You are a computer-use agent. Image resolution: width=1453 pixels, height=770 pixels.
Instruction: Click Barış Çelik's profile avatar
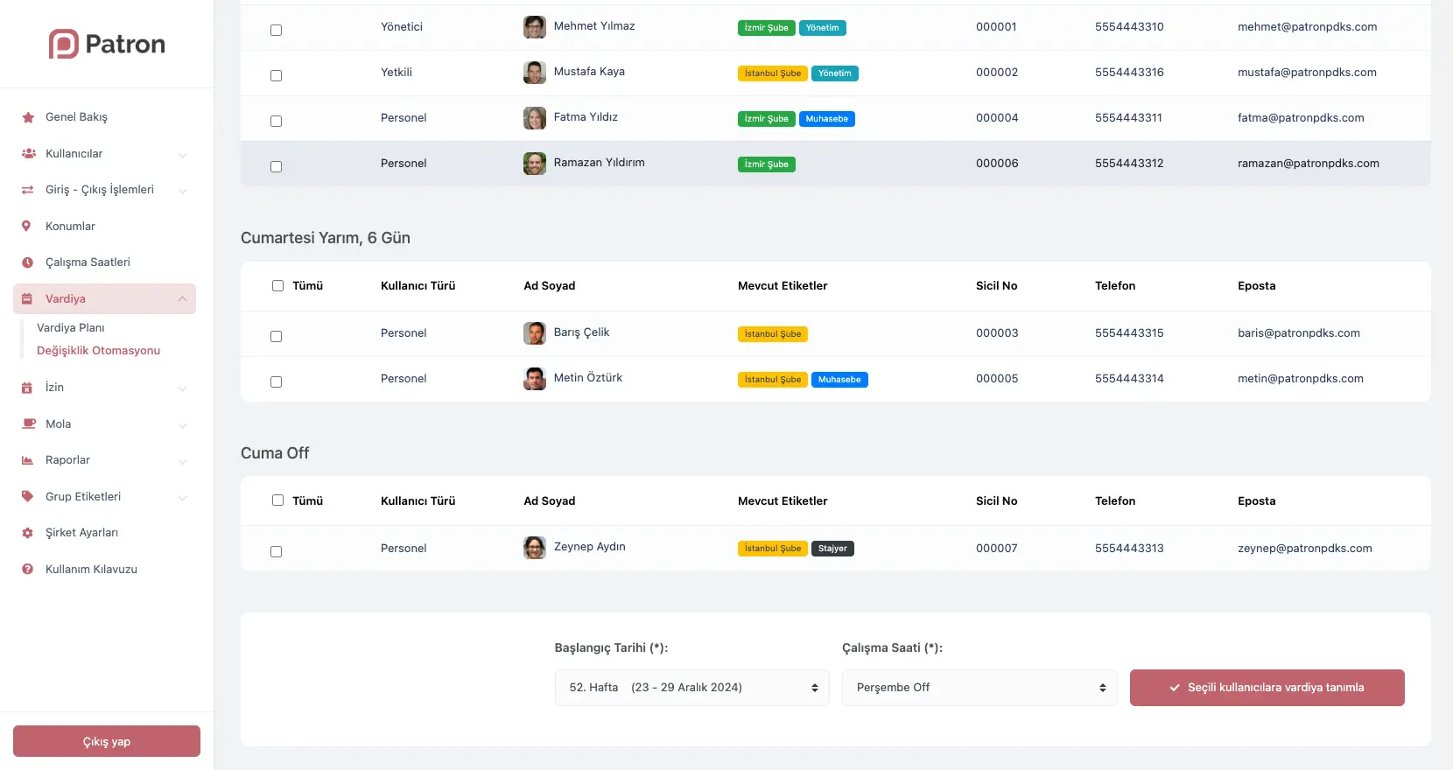tap(534, 332)
